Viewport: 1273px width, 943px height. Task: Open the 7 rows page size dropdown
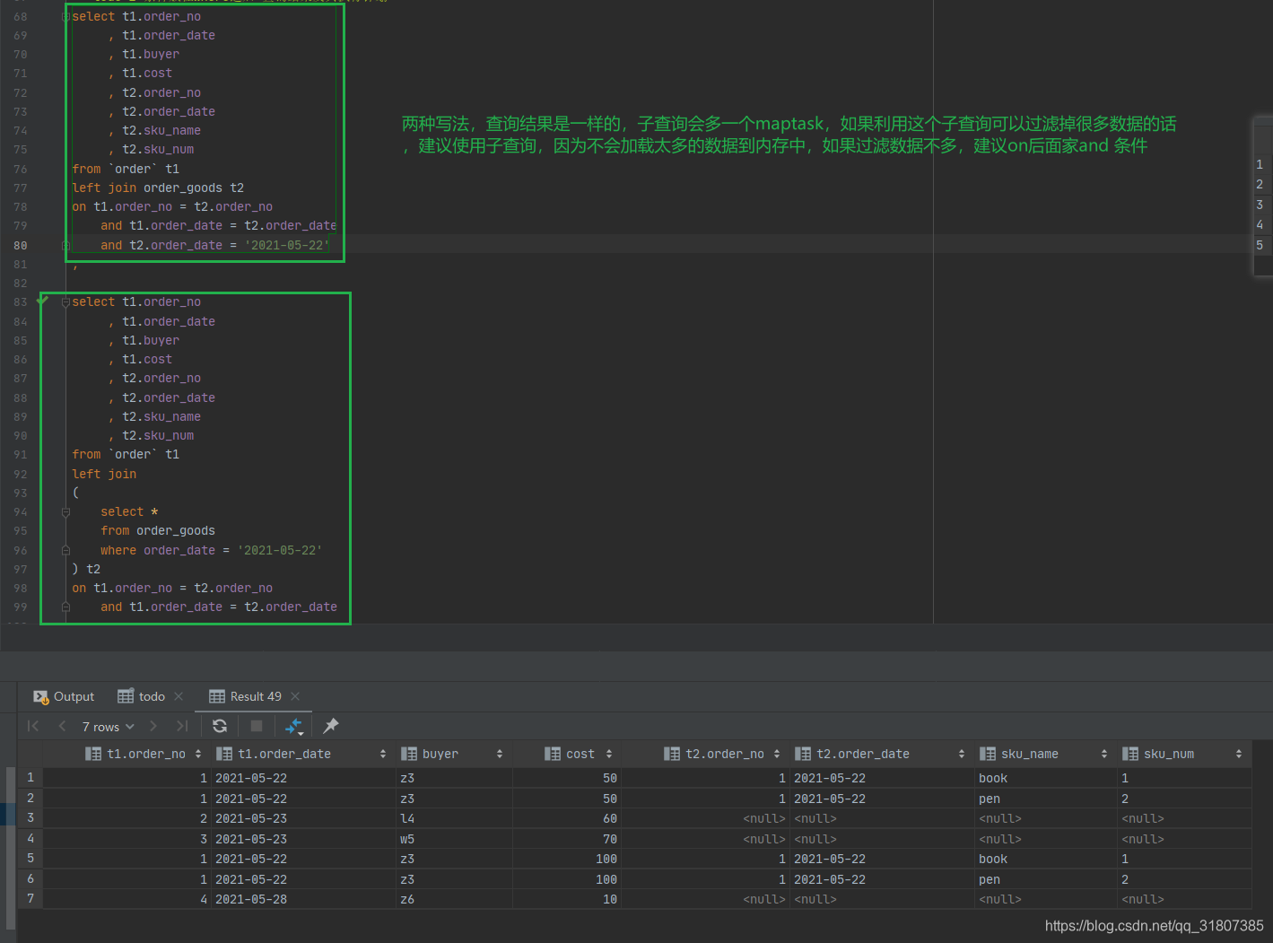pyautogui.click(x=108, y=727)
